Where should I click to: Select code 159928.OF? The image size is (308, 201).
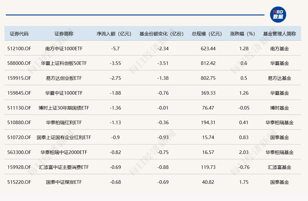point(19,167)
